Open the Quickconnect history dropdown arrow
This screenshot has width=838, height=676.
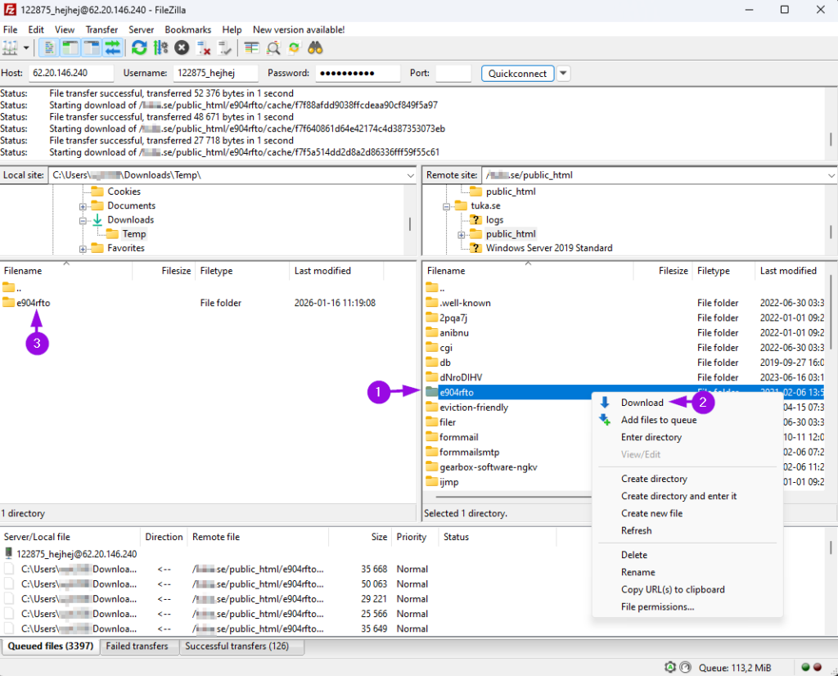pyautogui.click(x=564, y=74)
